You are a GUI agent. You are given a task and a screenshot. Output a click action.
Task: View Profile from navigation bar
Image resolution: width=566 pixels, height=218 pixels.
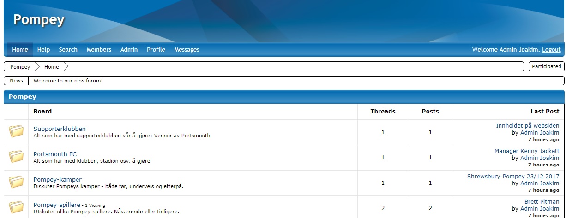point(156,49)
